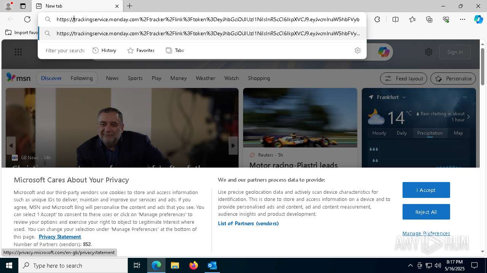Open the Play section
The width and height of the screenshot is (487, 273).
click(156, 78)
